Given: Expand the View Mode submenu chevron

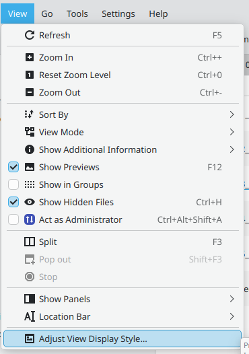Looking at the screenshot, I should (x=232, y=132).
